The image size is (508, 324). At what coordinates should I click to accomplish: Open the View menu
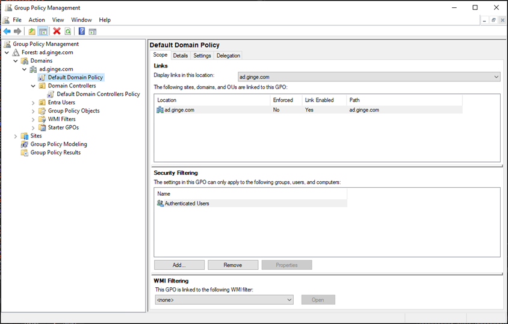coord(58,20)
